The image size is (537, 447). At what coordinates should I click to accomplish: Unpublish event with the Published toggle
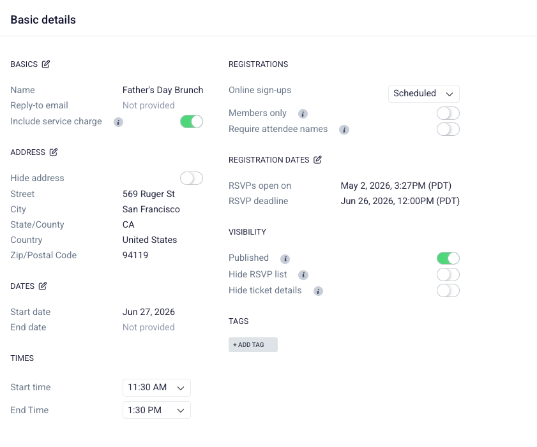(x=448, y=258)
